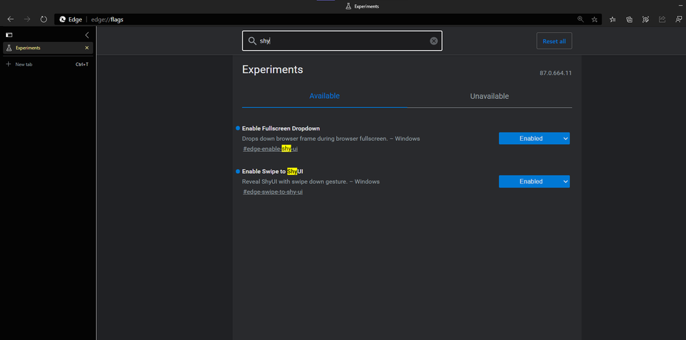Open the profile/feedback person icon
The image size is (686, 340).
(678, 19)
